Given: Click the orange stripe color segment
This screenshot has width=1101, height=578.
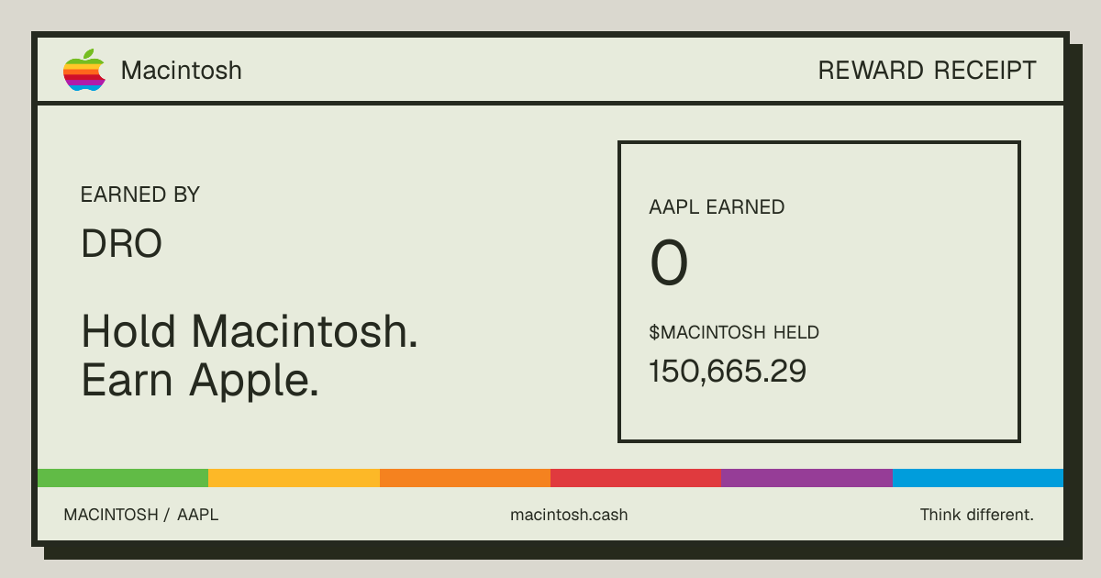Looking at the screenshot, I should click(x=465, y=478).
